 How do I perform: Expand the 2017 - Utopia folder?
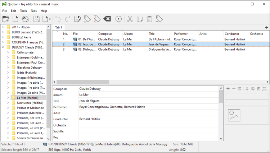3,27
